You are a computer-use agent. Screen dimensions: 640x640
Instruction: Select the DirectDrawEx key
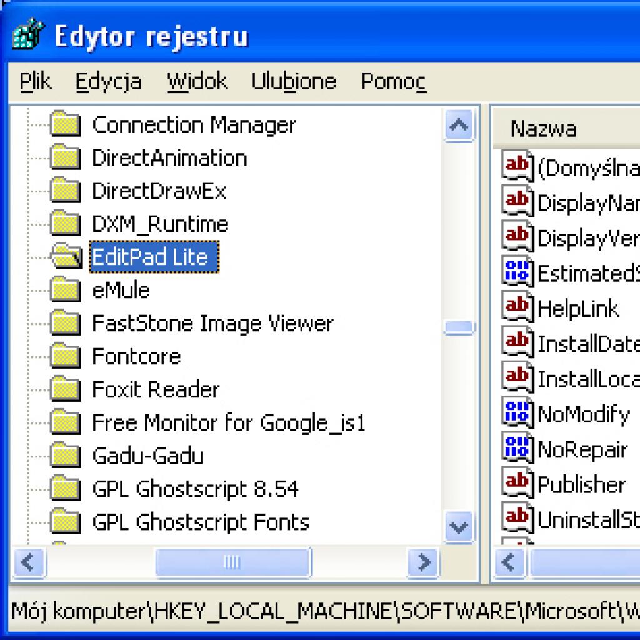159,191
